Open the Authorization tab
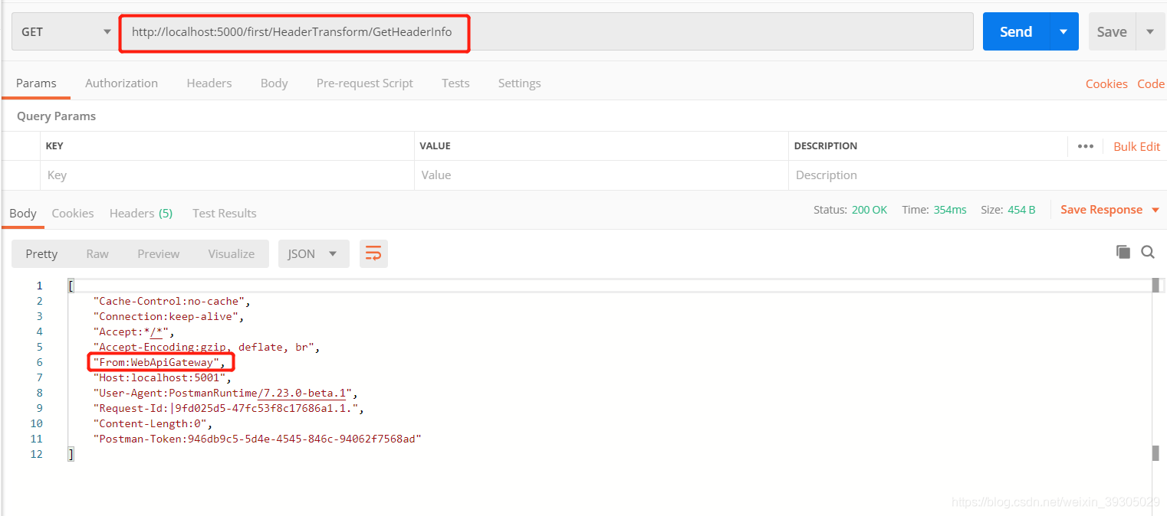Image resolution: width=1167 pixels, height=516 pixels. pos(121,83)
